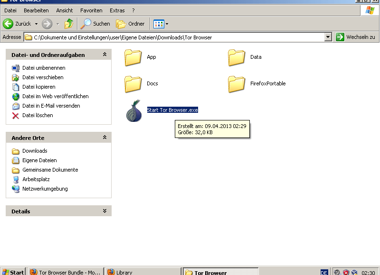Click the Wechseln zu button label
380x275 pixels.
pyautogui.click(x=361, y=37)
